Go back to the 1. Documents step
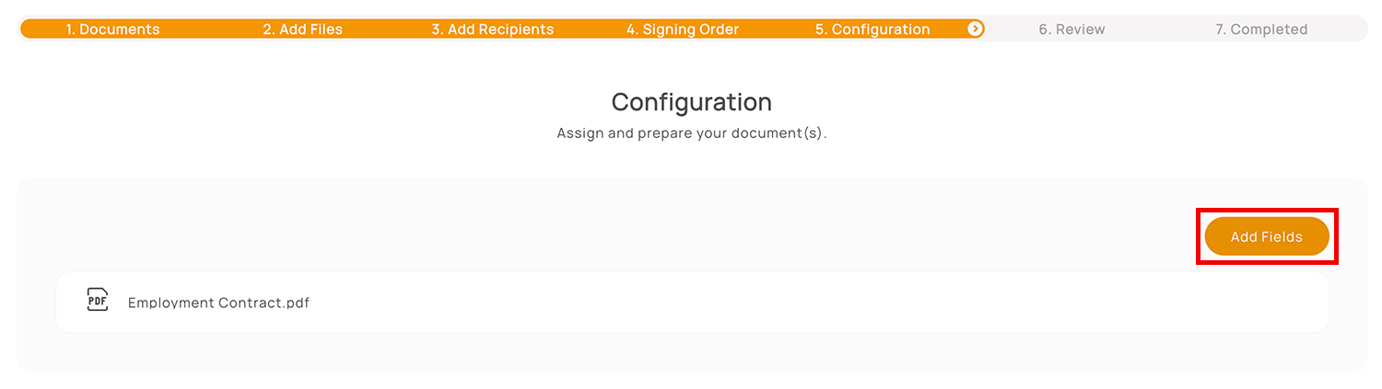The height and width of the screenshot is (389, 1382). [112, 29]
